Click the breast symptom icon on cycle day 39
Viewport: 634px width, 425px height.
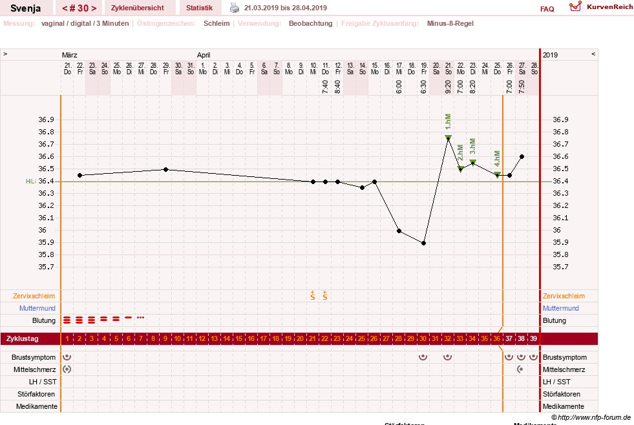[534, 357]
